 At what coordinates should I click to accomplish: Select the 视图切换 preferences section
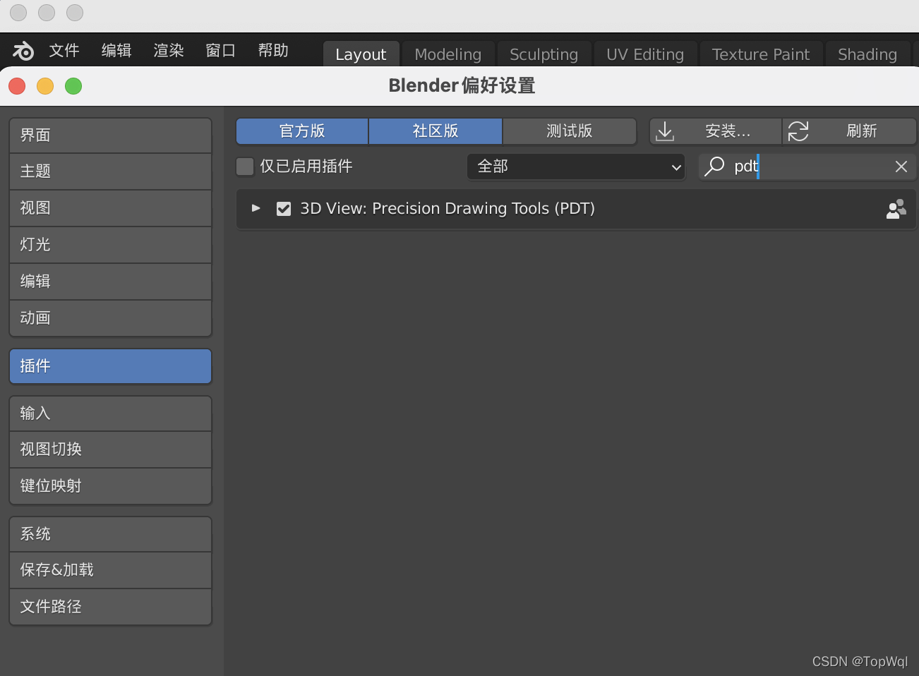(x=110, y=449)
